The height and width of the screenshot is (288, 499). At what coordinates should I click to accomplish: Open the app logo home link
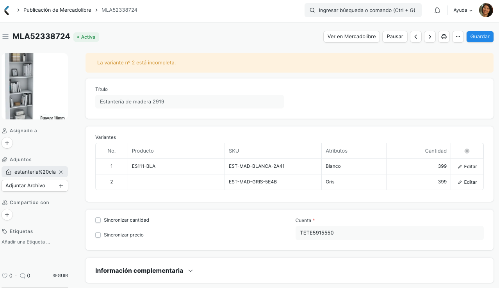pyautogui.click(x=6, y=11)
